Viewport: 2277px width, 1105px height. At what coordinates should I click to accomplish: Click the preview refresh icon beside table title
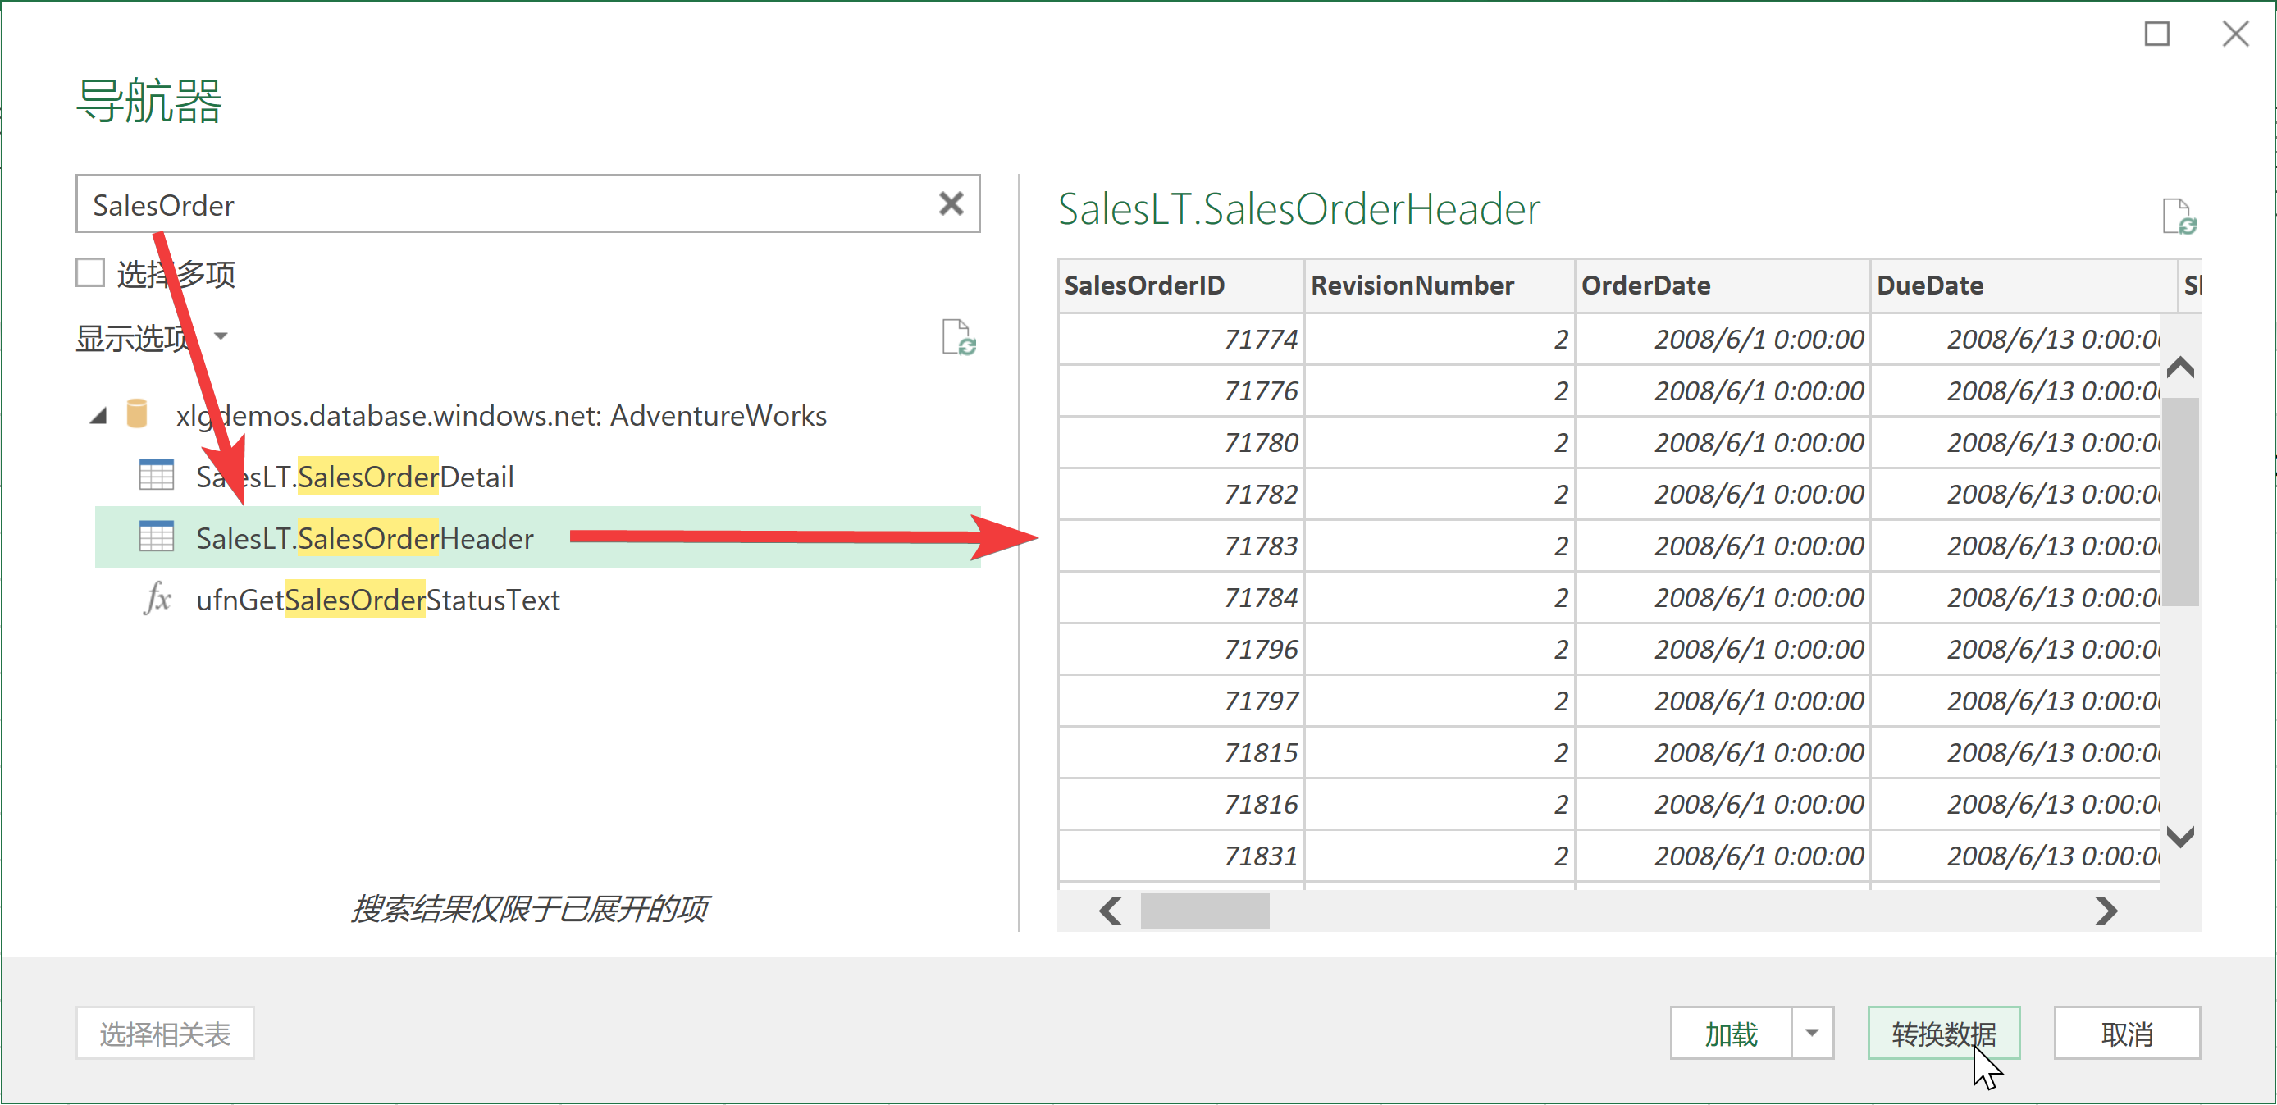2178,217
